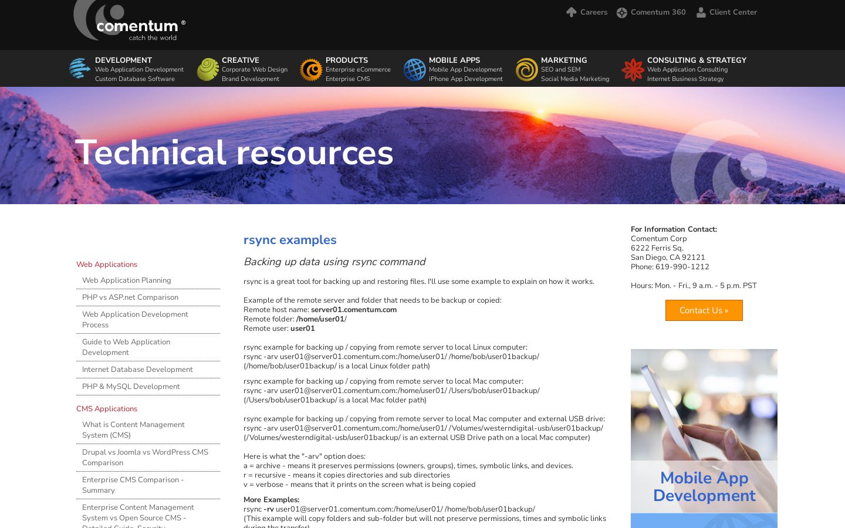Click the rsync examples heading
The image size is (845, 528).
290,240
